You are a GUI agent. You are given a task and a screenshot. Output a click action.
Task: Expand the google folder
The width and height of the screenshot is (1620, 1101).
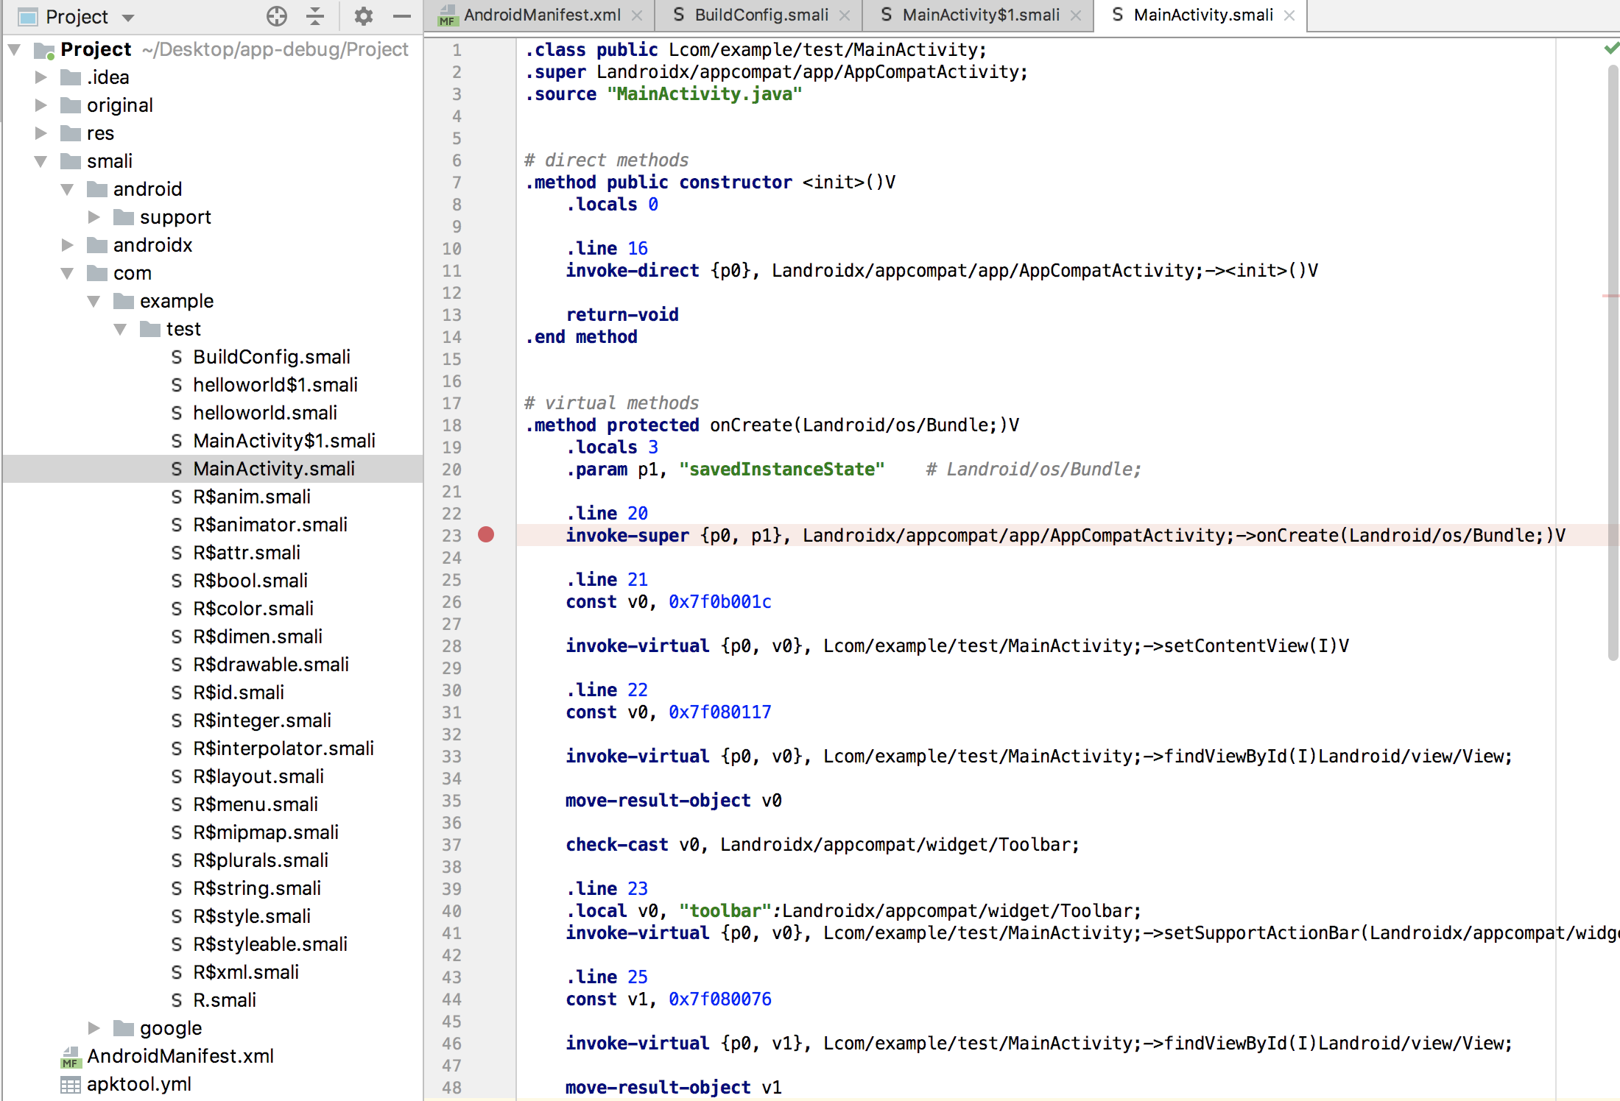[x=94, y=1027]
